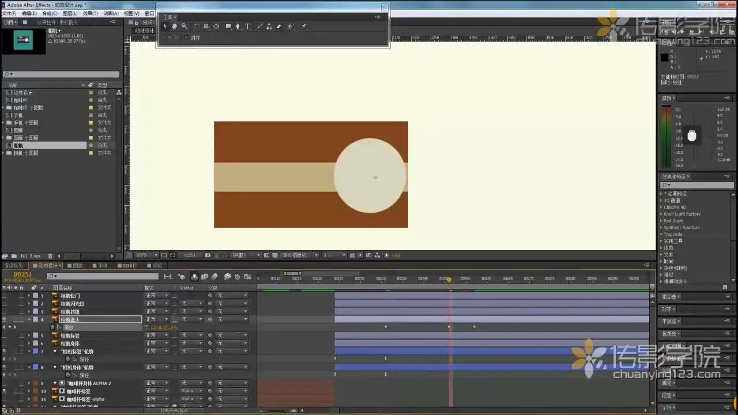Enable the 对齐 snapping checkbox

click(x=186, y=38)
